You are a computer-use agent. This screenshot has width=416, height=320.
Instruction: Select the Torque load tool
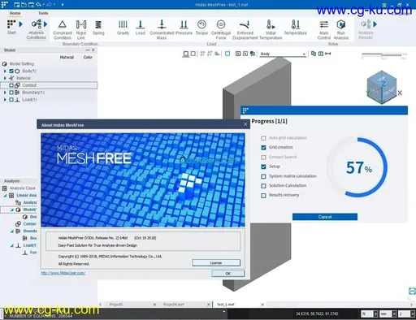pos(201,28)
